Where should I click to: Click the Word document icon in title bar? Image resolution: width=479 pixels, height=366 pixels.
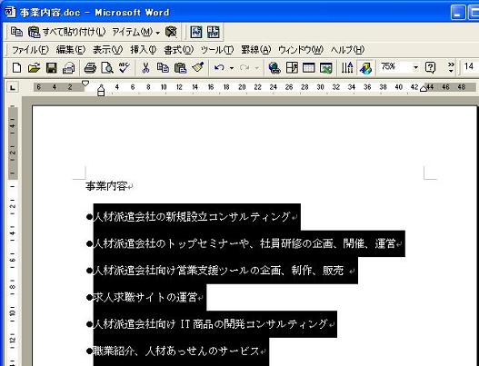tap(10, 12)
